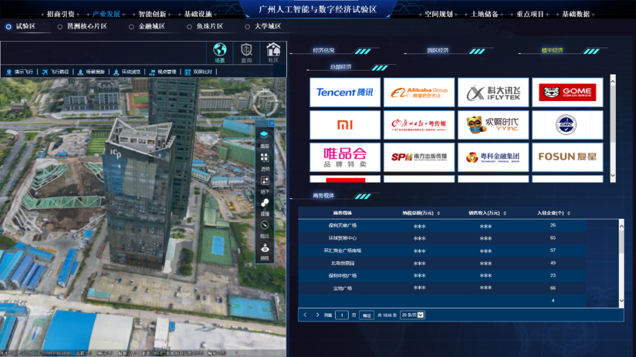Toggle the 碰撞 collision tool
Image resolution: width=636 pixels, height=357 pixels.
click(264, 206)
